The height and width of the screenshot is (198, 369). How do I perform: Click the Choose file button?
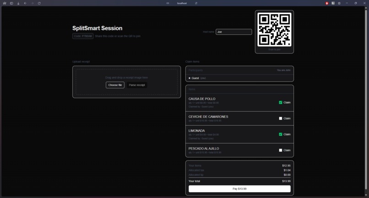tap(115, 85)
